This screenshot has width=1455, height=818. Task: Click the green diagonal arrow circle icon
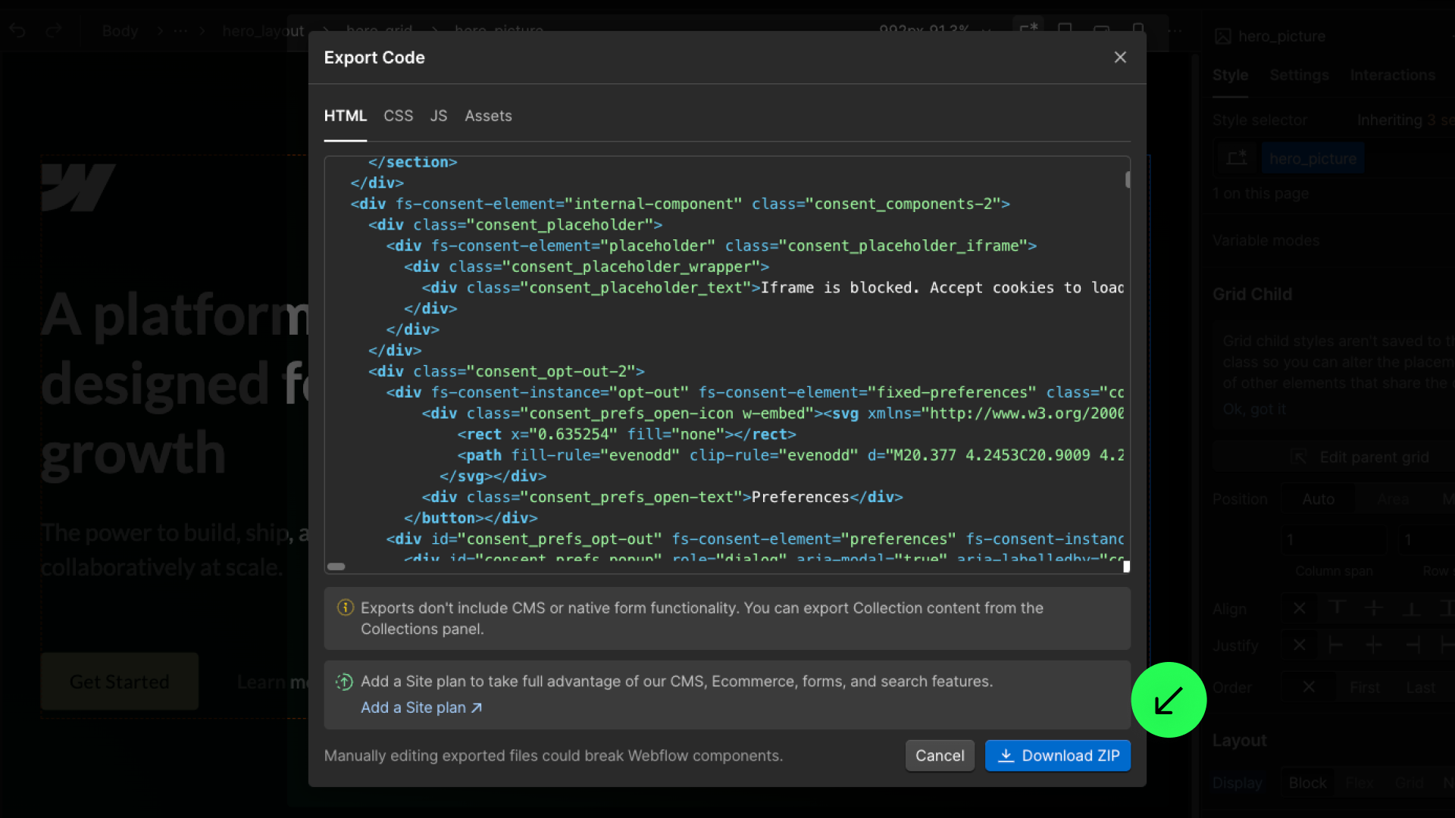[1169, 700]
